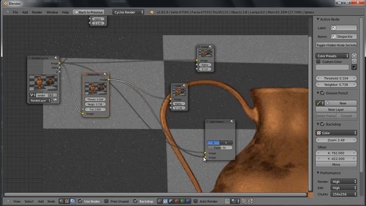Image resolution: width=366 pixels, height=206 pixels.
Task: Show backdrop blue channel
Action: pyautogui.click(x=188, y=201)
